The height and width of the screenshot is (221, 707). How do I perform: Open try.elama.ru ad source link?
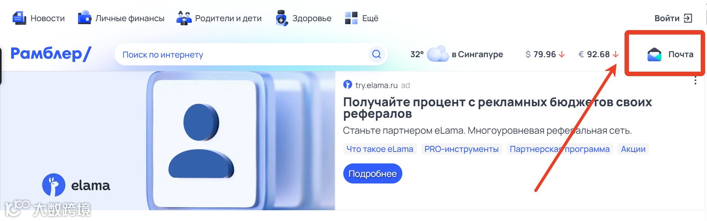click(x=376, y=85)
